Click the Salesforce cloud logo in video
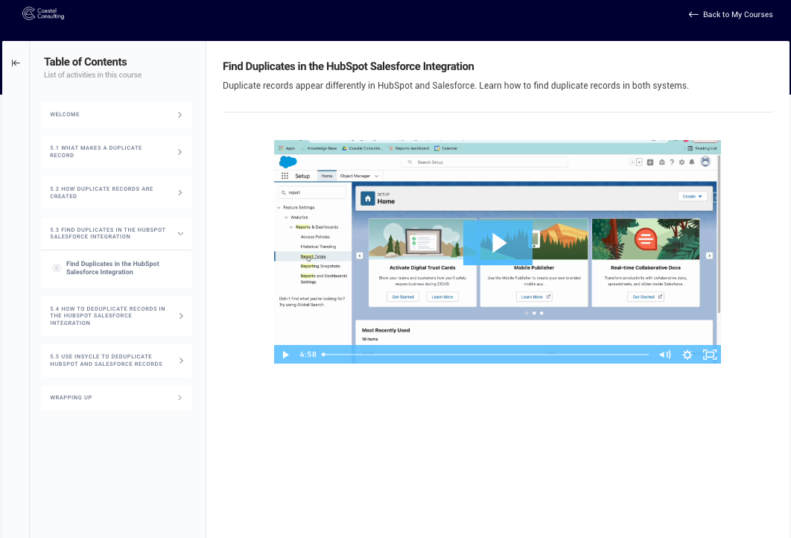Image resolution: width=791 pixels, height=538 pixels. pos(288,162)
